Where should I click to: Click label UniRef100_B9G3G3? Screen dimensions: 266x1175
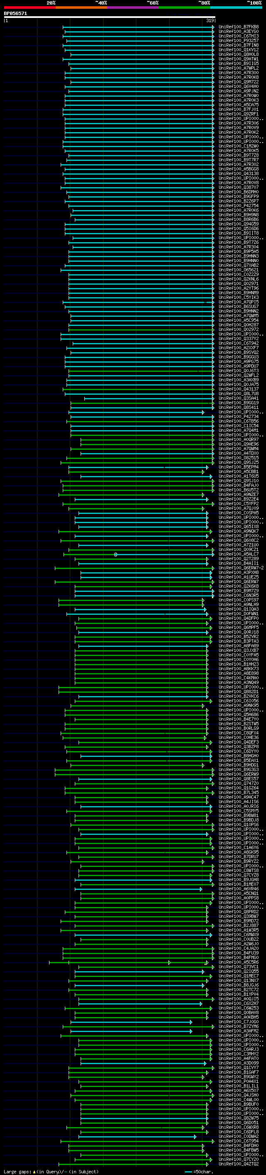point(239,770)
